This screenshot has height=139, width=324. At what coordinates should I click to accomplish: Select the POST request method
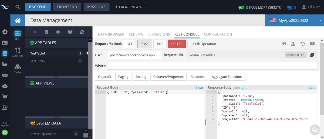[x=145, y=44]
